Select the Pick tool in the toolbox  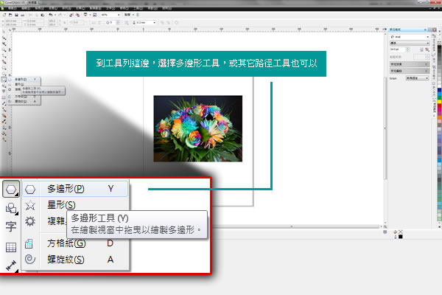coord(4,32)
